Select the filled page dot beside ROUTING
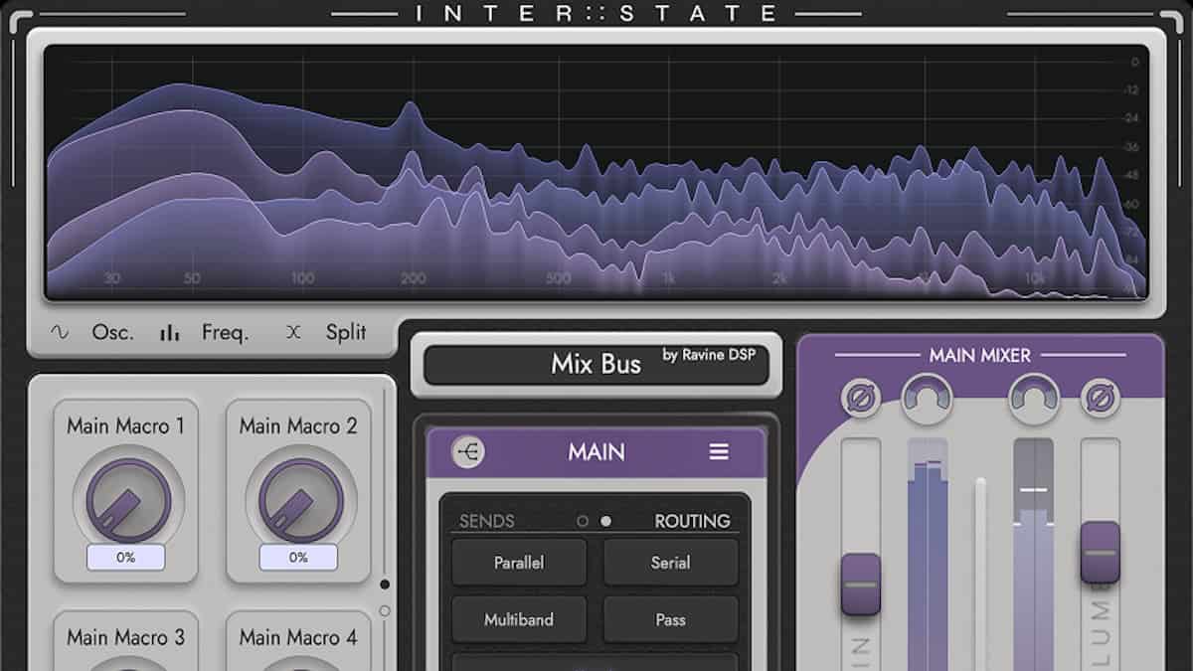The image size is (1193, 671). (606, 521)
